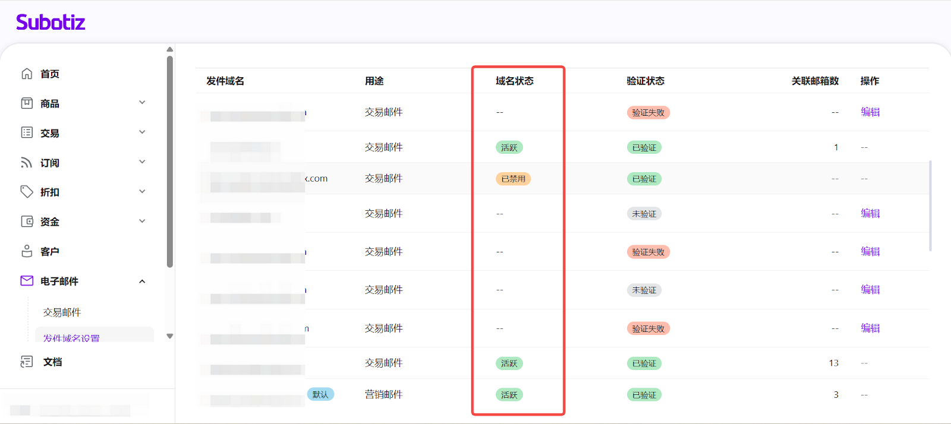Click the 交易 transactions list icon

tap(27, 132)
